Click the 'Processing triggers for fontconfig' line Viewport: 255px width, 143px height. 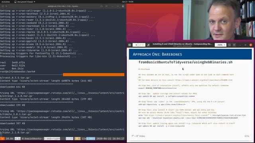(x=41, y=53)
